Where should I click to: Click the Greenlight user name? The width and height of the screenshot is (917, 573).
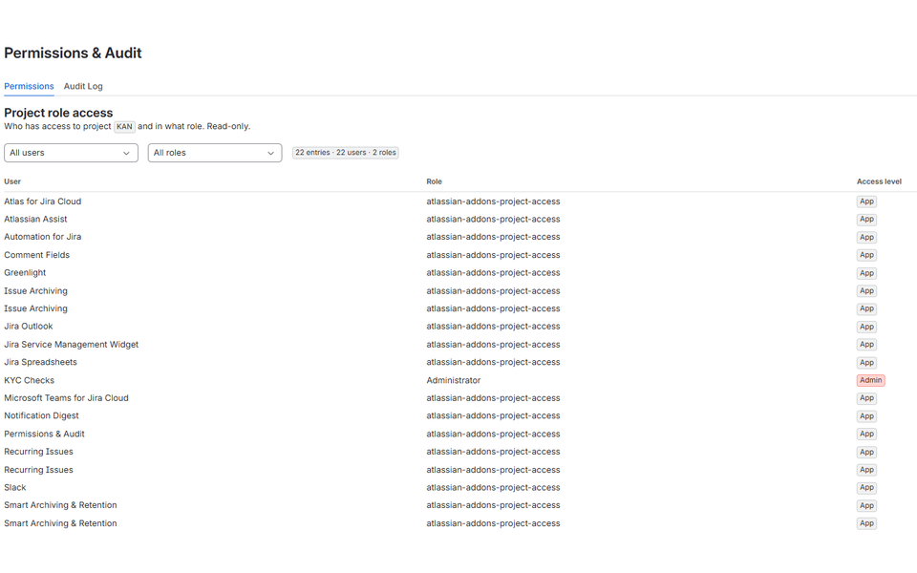click(x=25, y=272)
